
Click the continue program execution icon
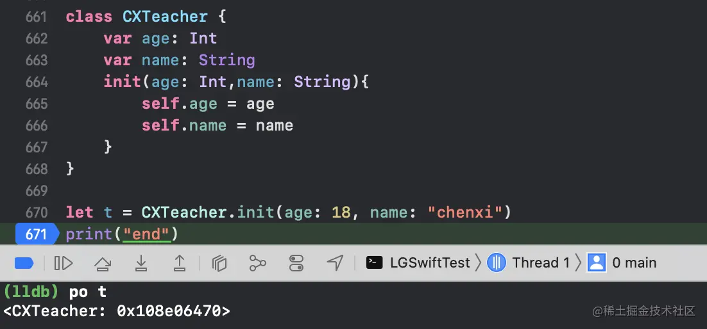[64, 263]
